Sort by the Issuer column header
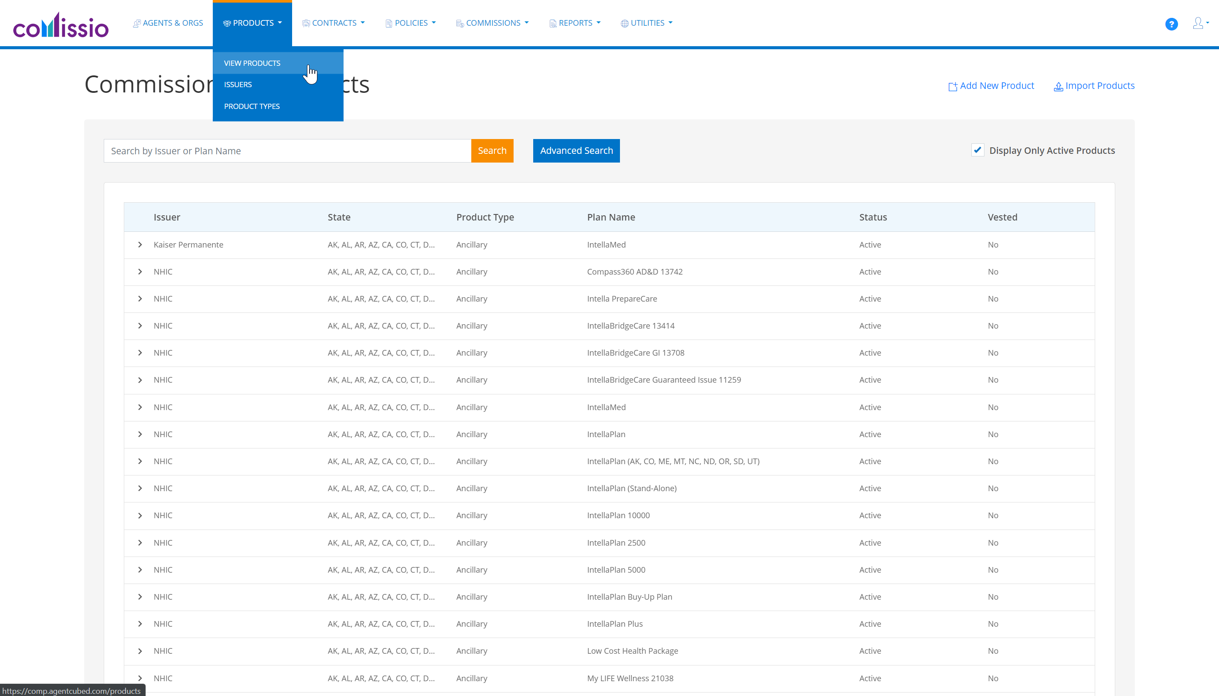The height and width of the screenshot is (696, 1219). (x=167, y=217)
